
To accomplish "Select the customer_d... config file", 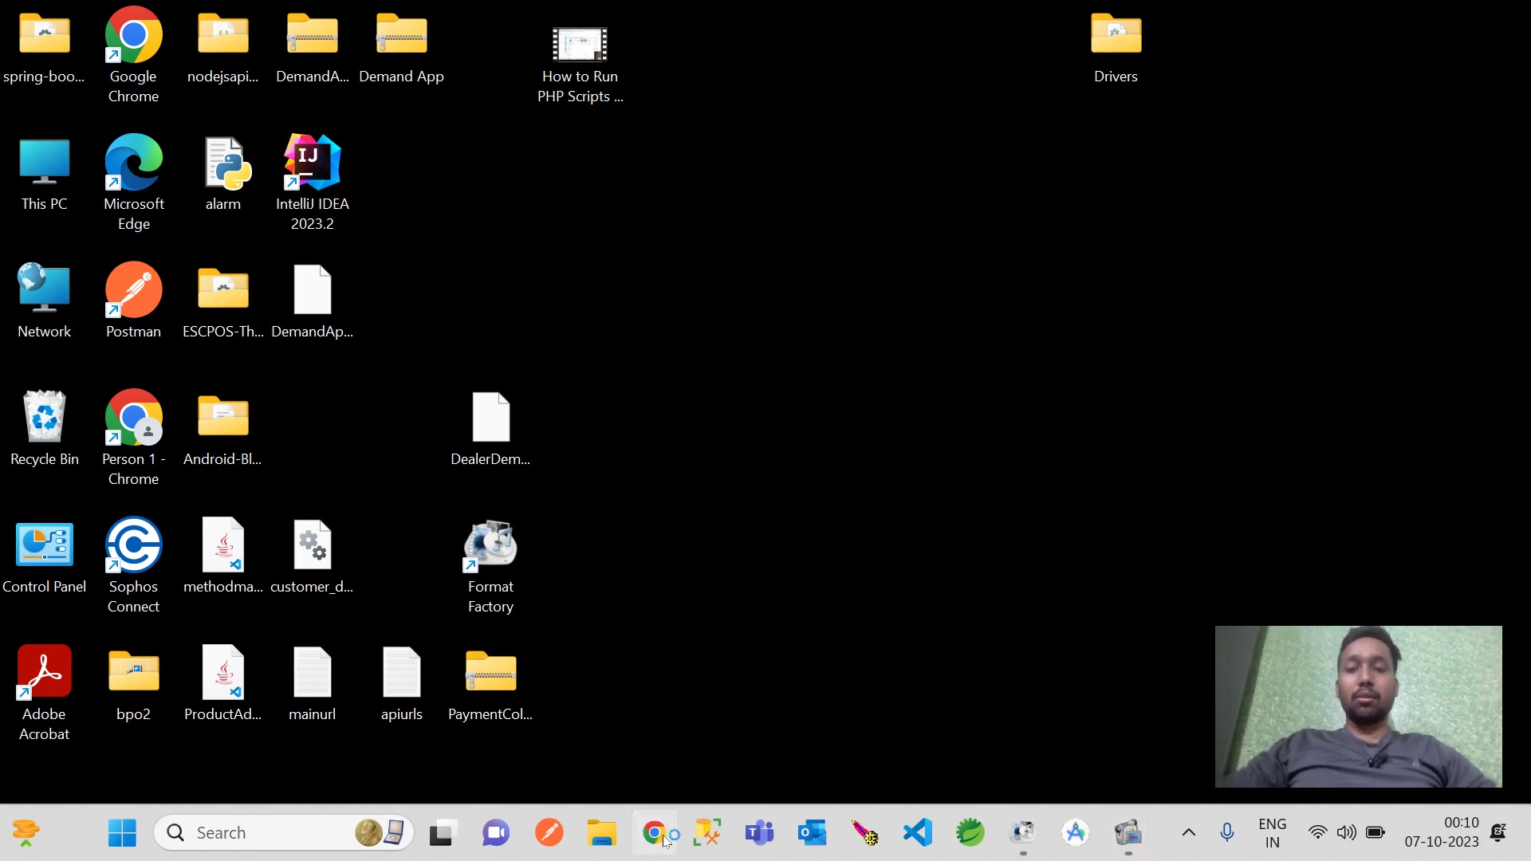I will click(313, 558).
